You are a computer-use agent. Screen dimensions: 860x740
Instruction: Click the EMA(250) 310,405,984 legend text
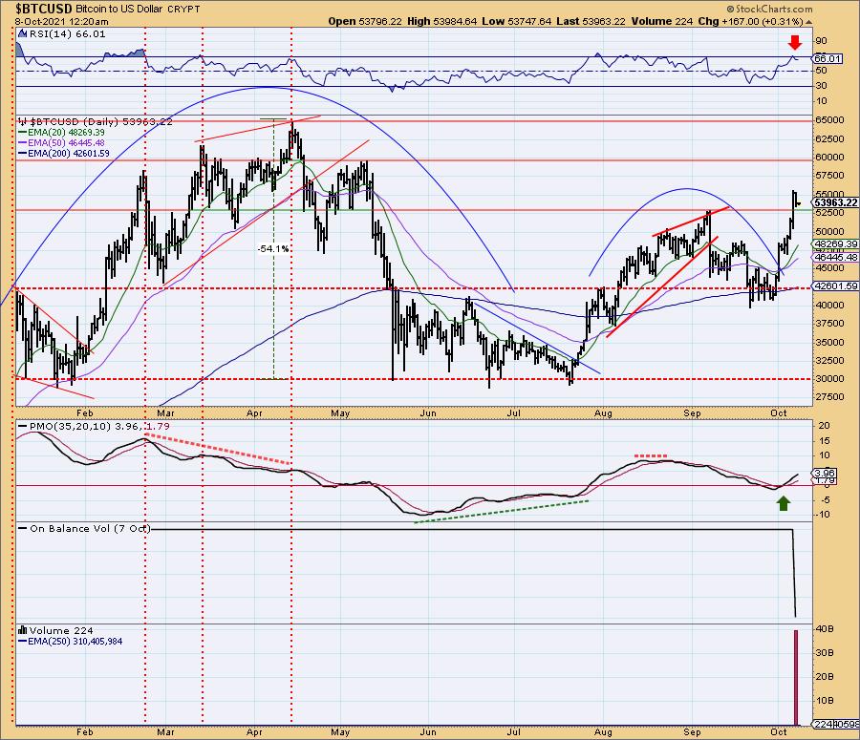click(75, 642)
